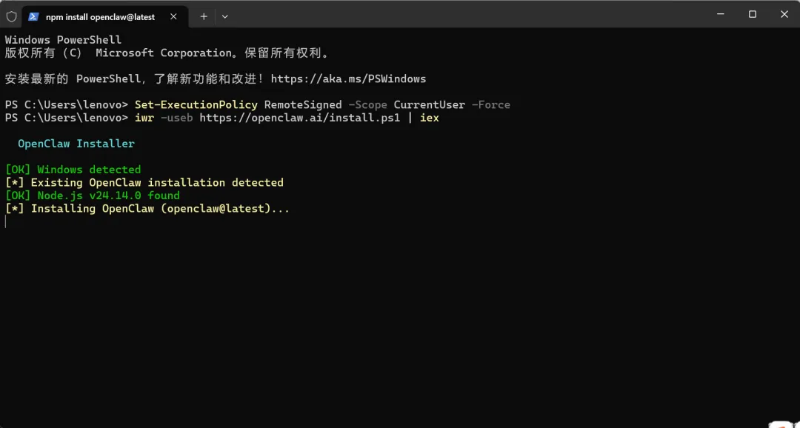Click the blinking text cursor line
This screenshot has height=428, width=800.
coord(6,221)
